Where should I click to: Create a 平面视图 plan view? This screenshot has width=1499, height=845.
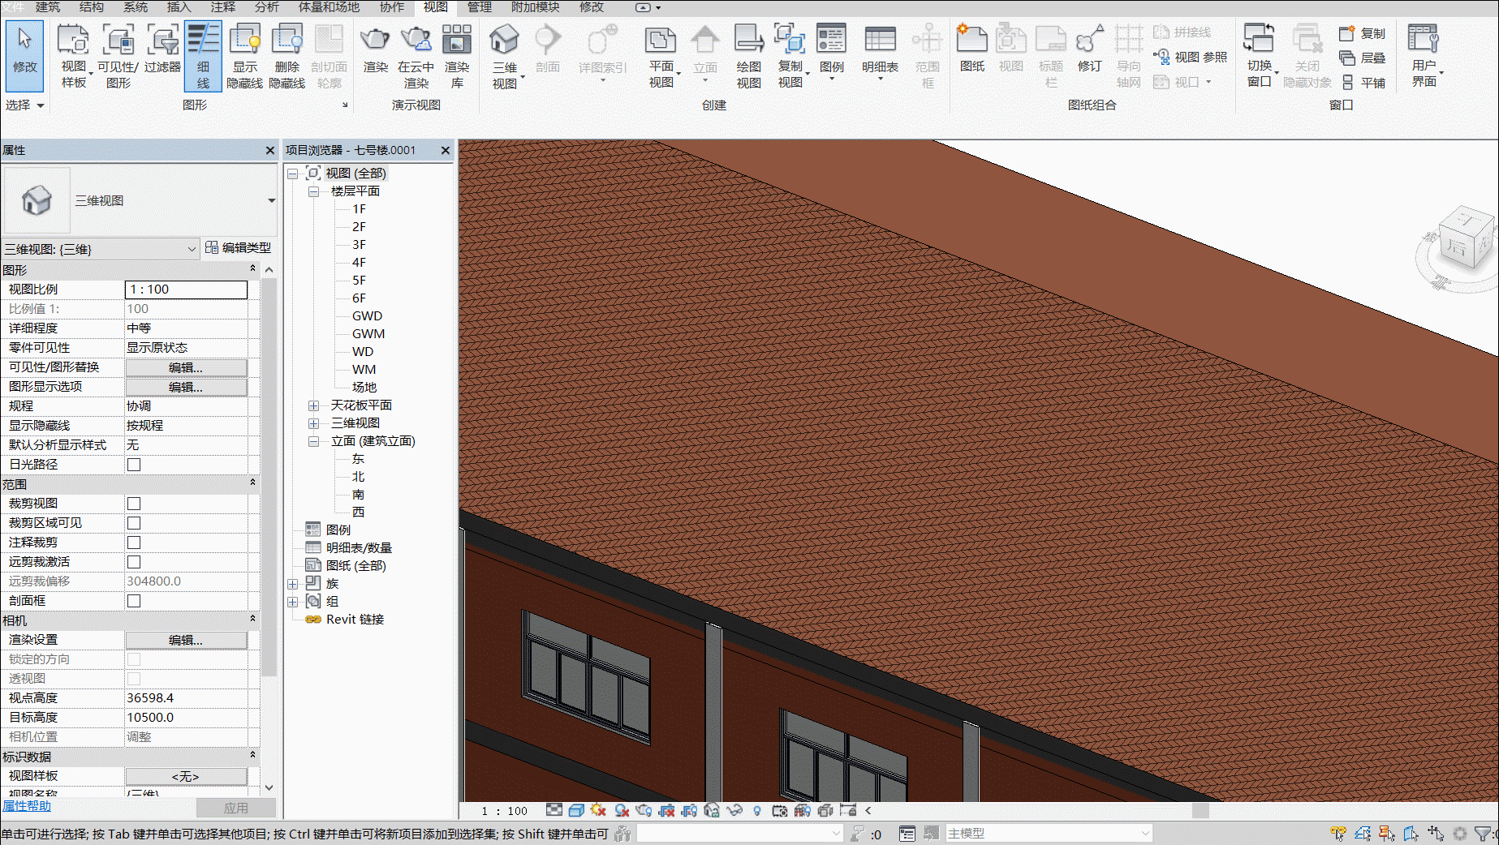click(661, 55)
